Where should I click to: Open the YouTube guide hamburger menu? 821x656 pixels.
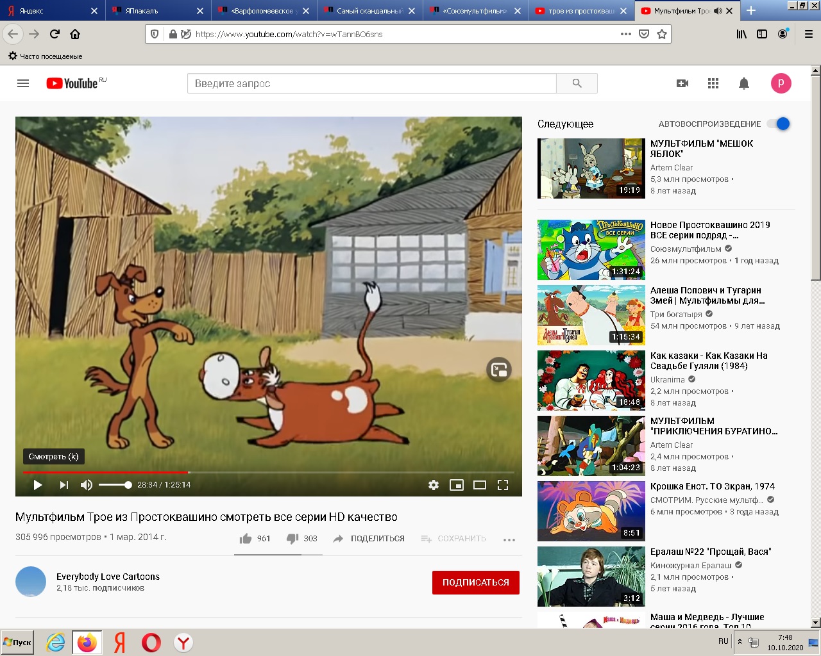click(x=23, y=83)
